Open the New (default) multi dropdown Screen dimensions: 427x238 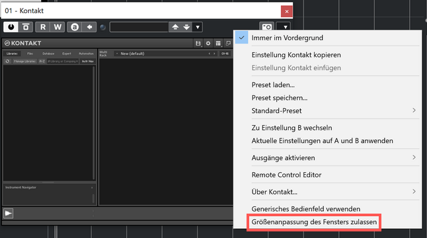pos(132,53)
